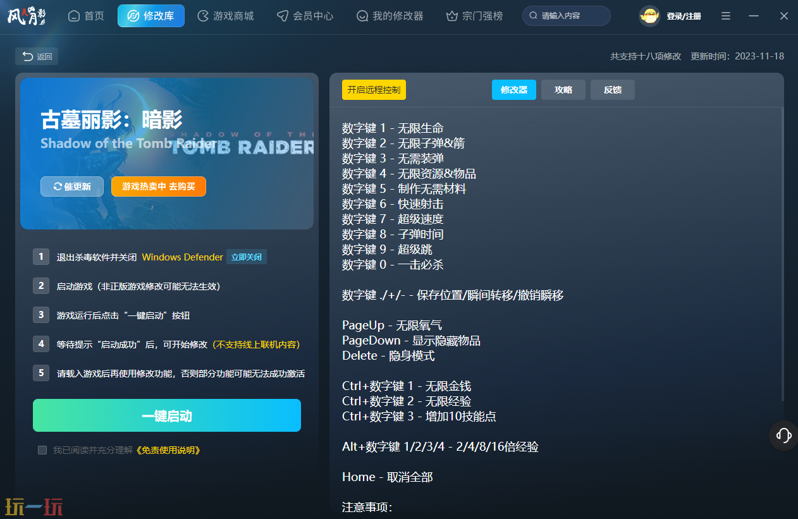Click text 保存位置/瞬间转移/撤销瞬移 line
This screenshot has width=798, height=519.
pos(453,295)
